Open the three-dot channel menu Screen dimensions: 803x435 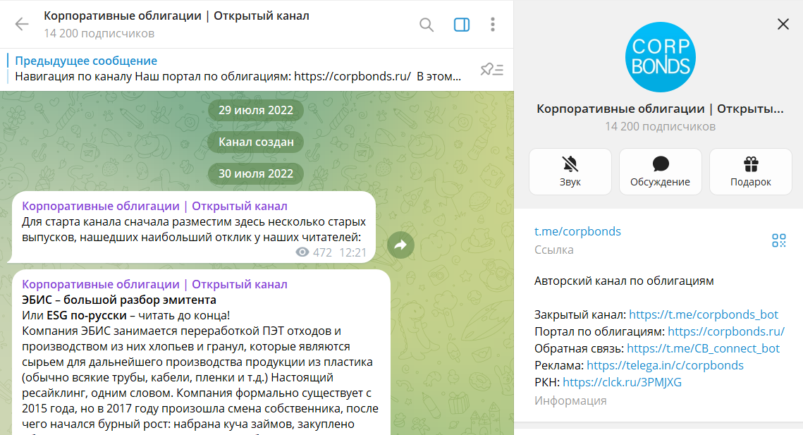493,25
